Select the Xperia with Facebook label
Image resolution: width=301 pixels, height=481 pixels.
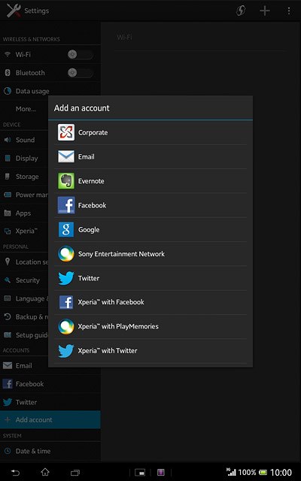click(x=111, y=302)
